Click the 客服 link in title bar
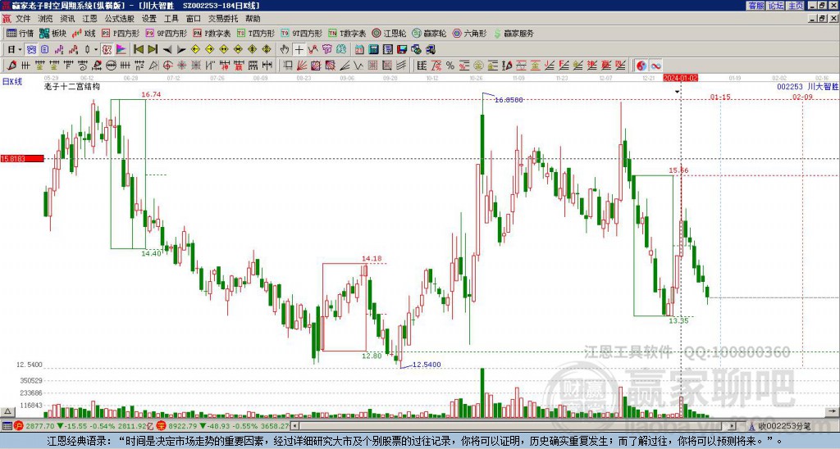Image resolution: width=840 pixels, height=449 pixels. click(x=756, y=6)
